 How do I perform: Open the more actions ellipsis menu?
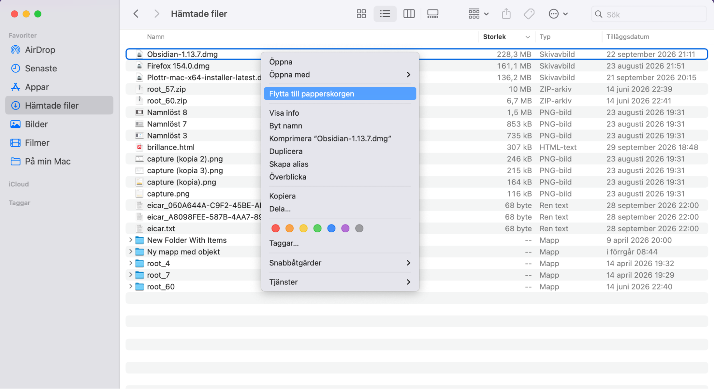[558, 14]
